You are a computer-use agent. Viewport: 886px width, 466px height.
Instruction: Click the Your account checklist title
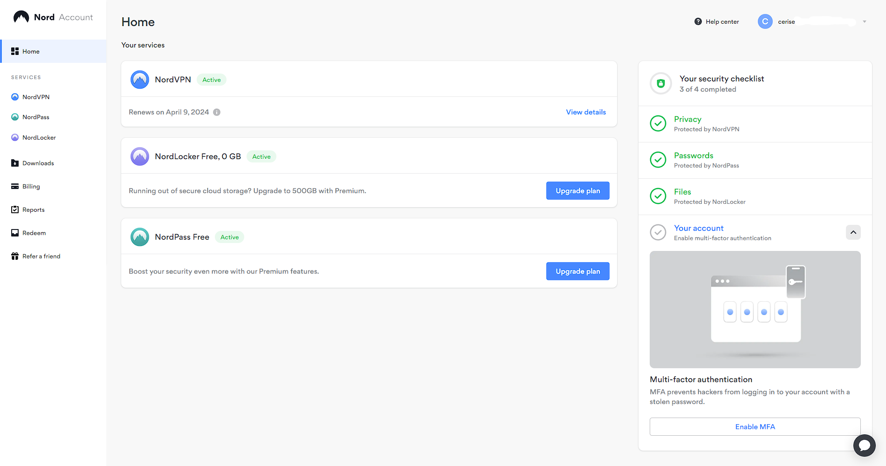pos(699,228)
